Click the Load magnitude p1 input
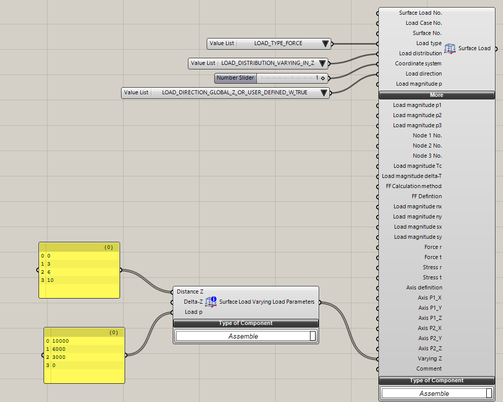The width and height of the screenshot is (503, 402). tap(417, 105)
